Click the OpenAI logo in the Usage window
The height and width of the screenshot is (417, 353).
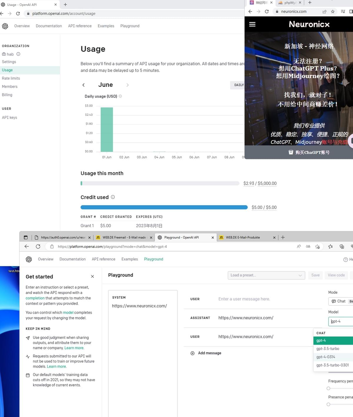coord(5,26)
